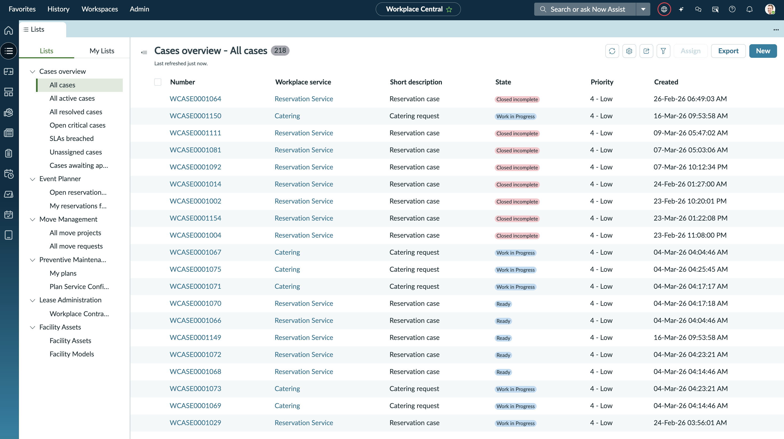Click the New button
This screenshot has width=784, height=439.
[x=763, y=51]
